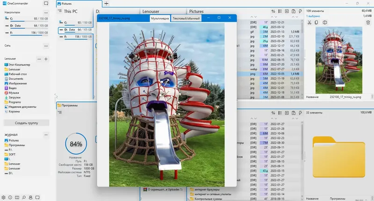The image size is (374, 201).
Task: Click the user profile icon in bottom toolbar
Action: tap(30, 197)
